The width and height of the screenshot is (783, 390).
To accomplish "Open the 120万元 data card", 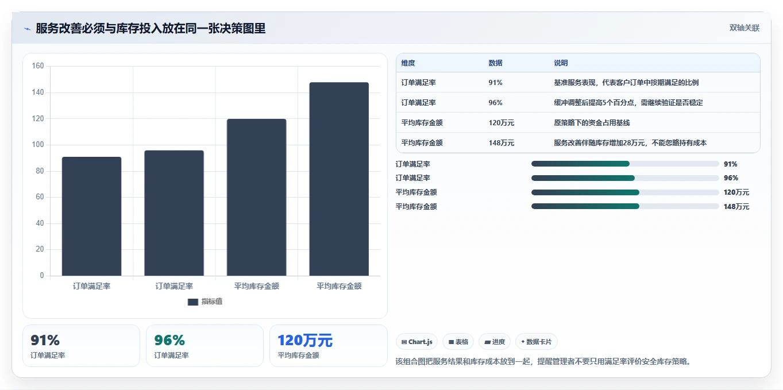I will (x=329, y=346).
